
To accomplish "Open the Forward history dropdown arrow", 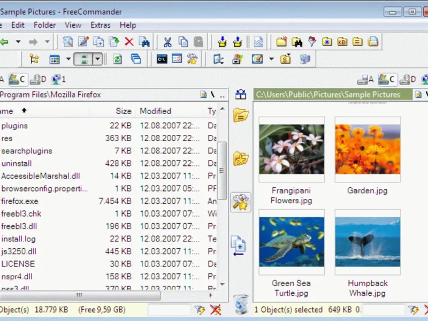I will point(47,42).
